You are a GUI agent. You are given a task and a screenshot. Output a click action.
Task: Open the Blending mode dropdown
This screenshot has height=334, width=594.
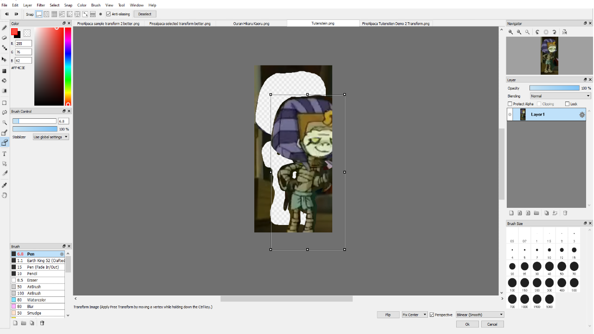(561, 96)
